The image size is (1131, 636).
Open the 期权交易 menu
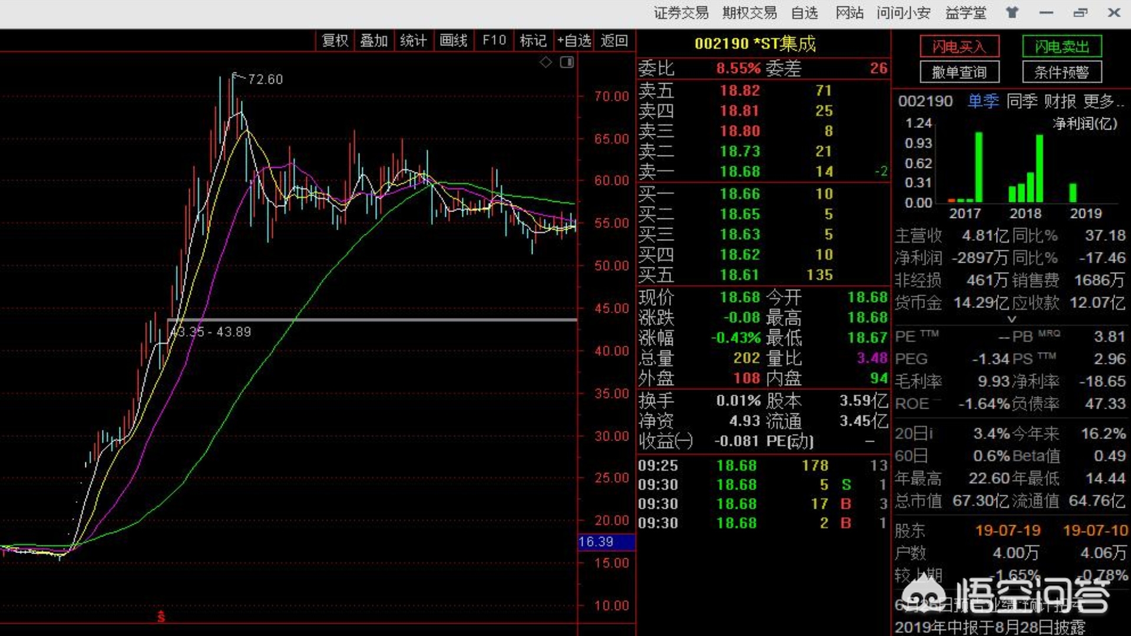point(749,13)
